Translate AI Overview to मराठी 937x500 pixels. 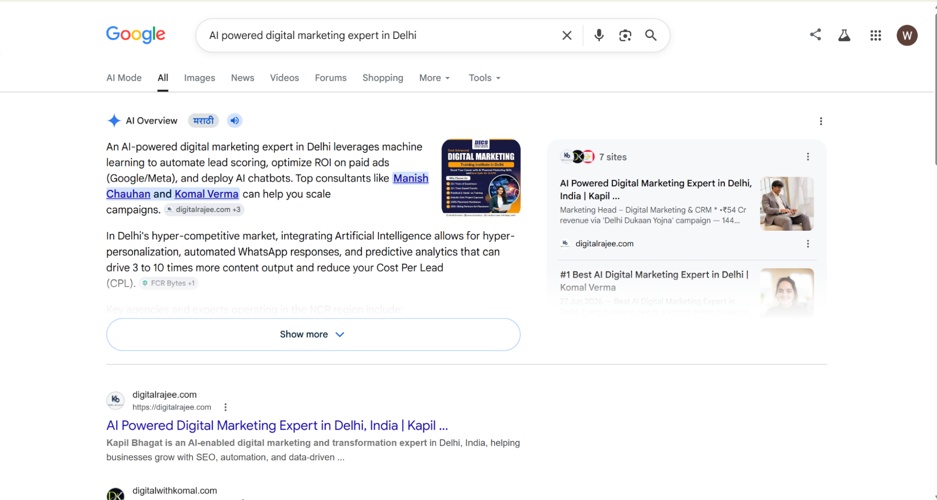tap(203, 121)
